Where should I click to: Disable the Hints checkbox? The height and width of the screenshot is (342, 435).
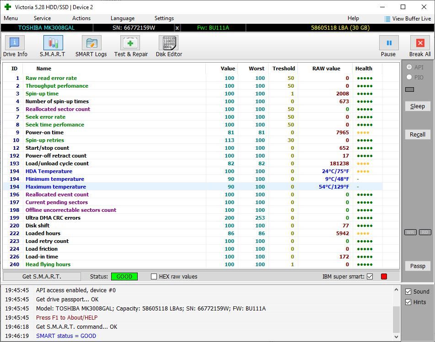(408, 302)
